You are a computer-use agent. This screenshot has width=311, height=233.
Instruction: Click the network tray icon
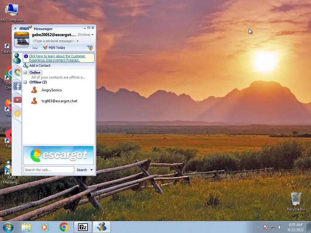pyautogui.click(x=273, y=227)
